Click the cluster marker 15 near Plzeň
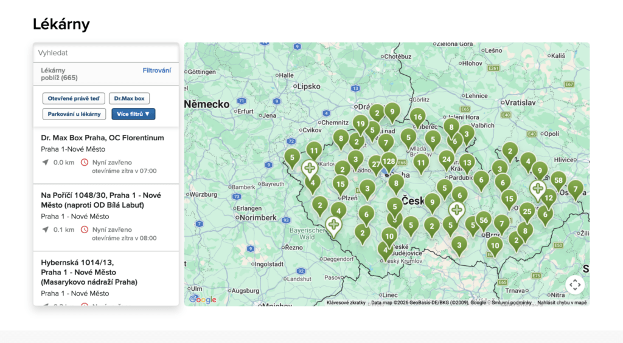The image size is (623, 343). pos(341,185)
